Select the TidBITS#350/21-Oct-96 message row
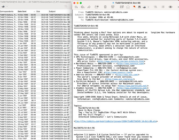179x140 pixels. click(36, 17)
